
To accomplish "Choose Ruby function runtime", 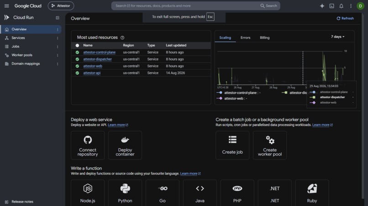I will click(x=312, y=193).
